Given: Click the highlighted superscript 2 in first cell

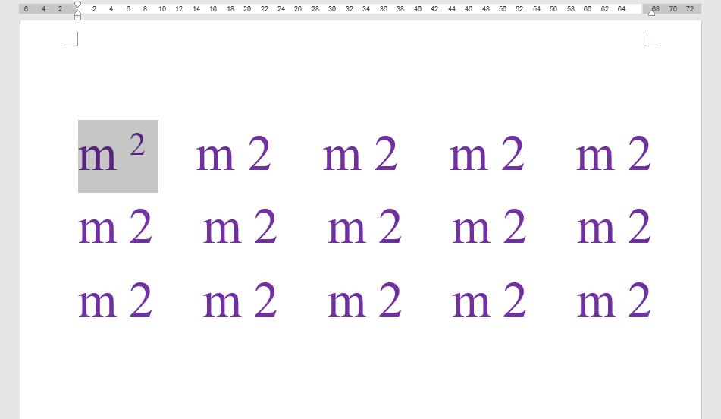Looking at the screenshot, I should pos(137,144).
